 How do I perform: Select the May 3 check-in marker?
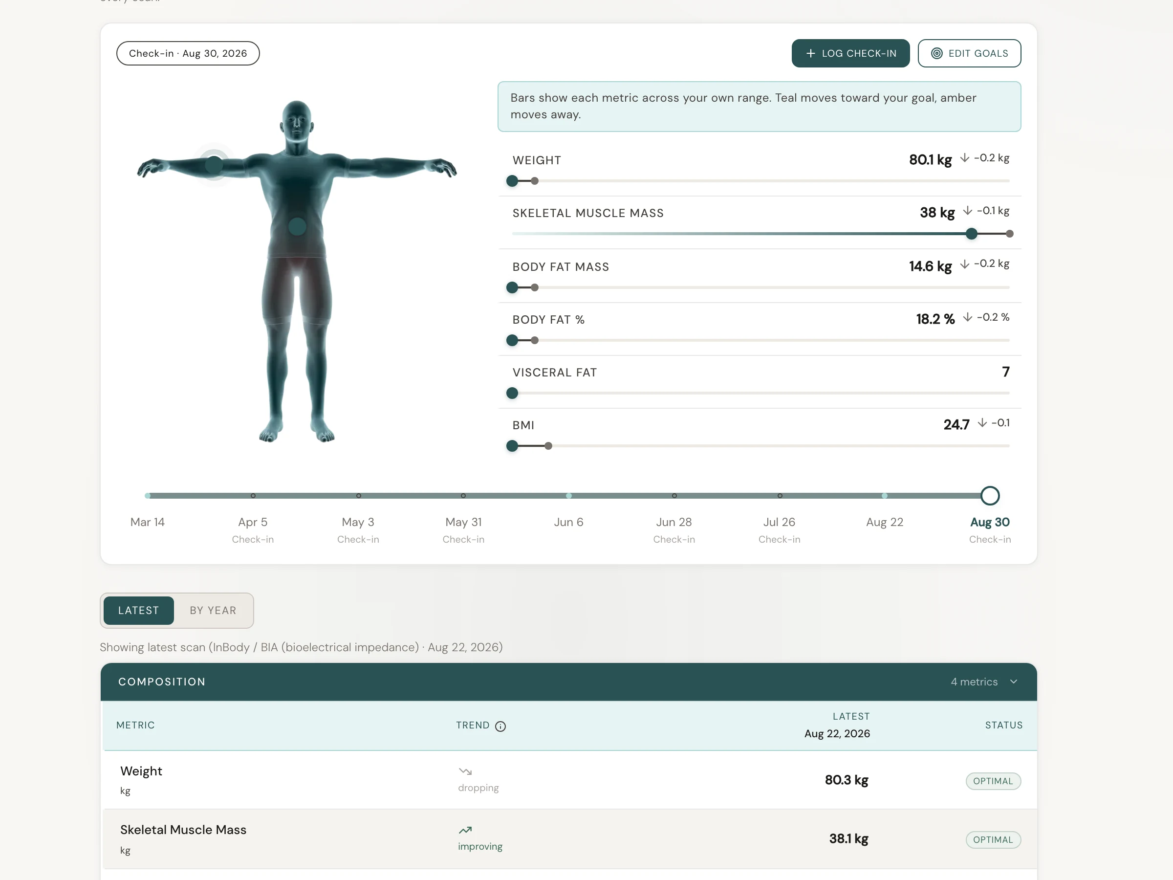358,495
